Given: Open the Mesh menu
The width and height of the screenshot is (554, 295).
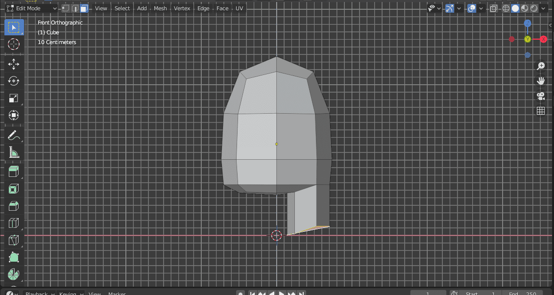Looking at the screenshot, I should (x=160, y=8).
